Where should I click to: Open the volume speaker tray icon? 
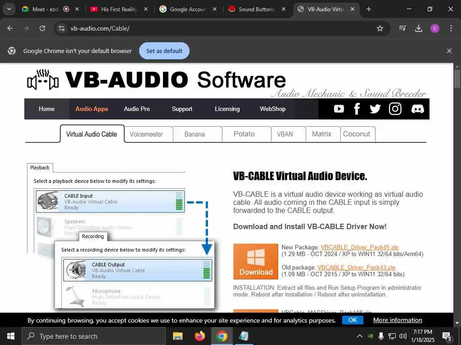[403, 336]
